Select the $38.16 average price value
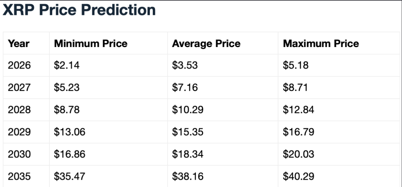This screenshot has width=402, height=187. pyautogui.click(x=188, y=176)
